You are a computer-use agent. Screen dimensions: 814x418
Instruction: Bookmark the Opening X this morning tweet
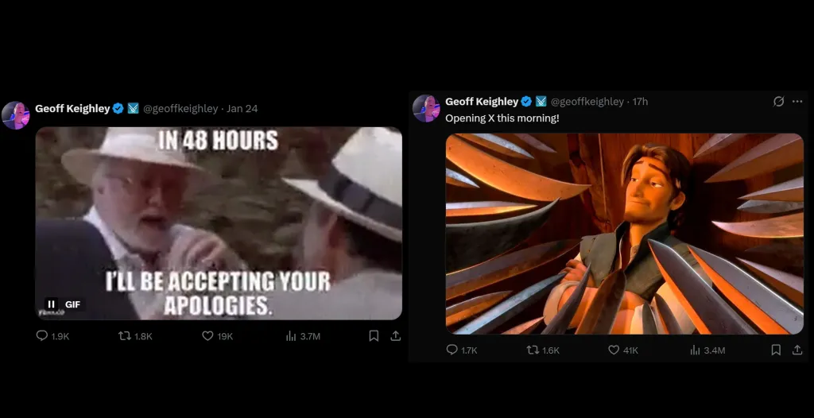click(x=776, y=350)
